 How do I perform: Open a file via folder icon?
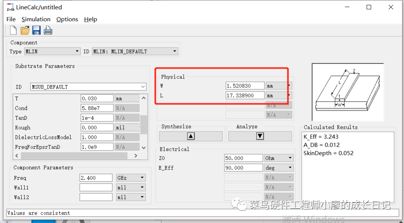point(25,30)
